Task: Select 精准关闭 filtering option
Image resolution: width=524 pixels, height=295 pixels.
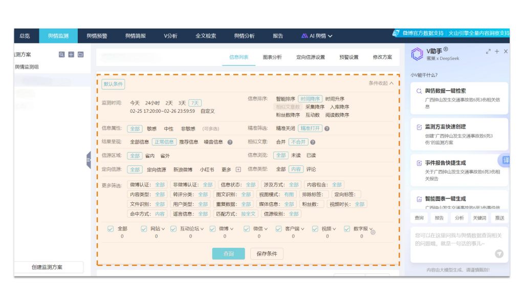Action: (x=286, y=129)
